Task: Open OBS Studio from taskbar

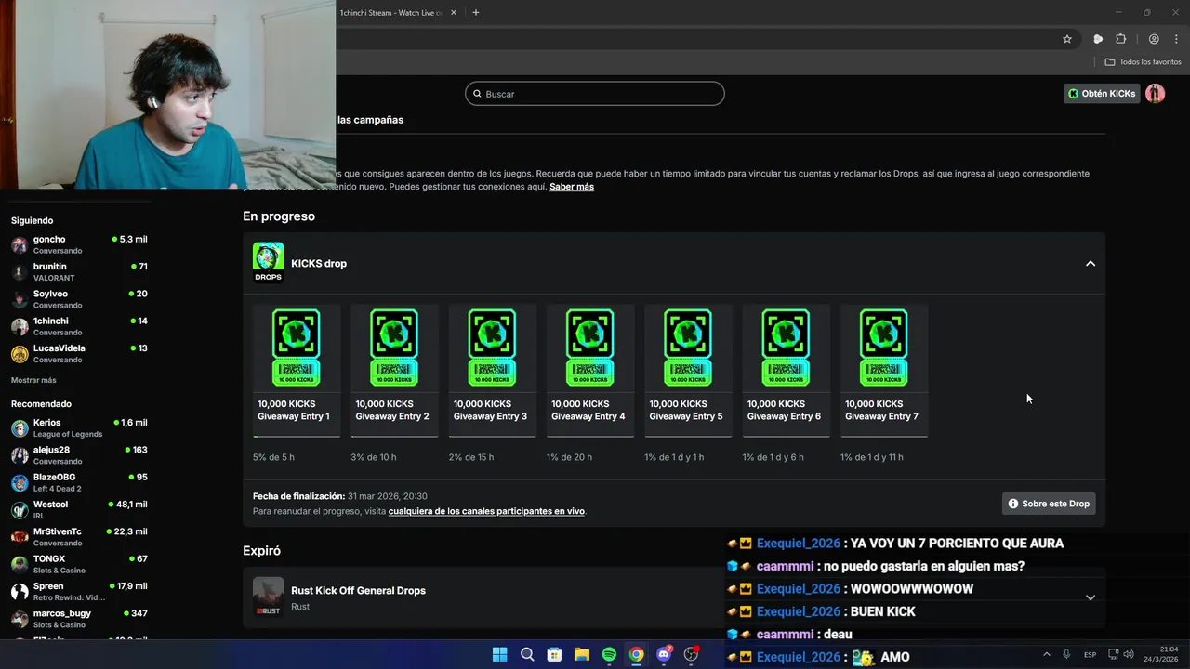Action: click(691, 654)
